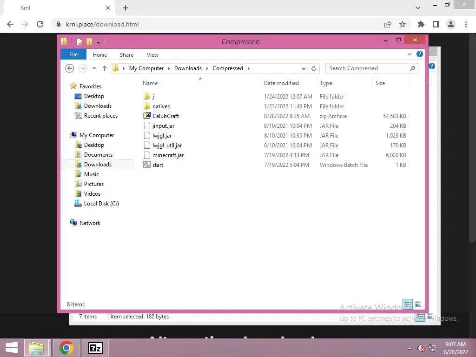476x357 pixels.
Task: Sort by Size column header
Action: [x=380, y=83]
